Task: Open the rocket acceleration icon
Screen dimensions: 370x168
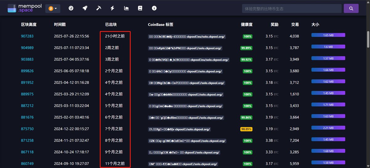Action: coord(85,8)
